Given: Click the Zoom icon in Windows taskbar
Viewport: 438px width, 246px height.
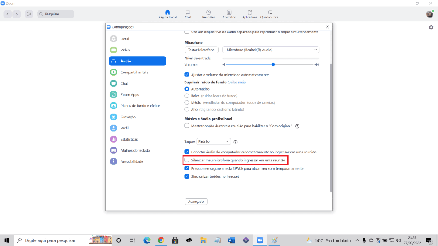Looking at the screenshot, I should tap(259, 240).
